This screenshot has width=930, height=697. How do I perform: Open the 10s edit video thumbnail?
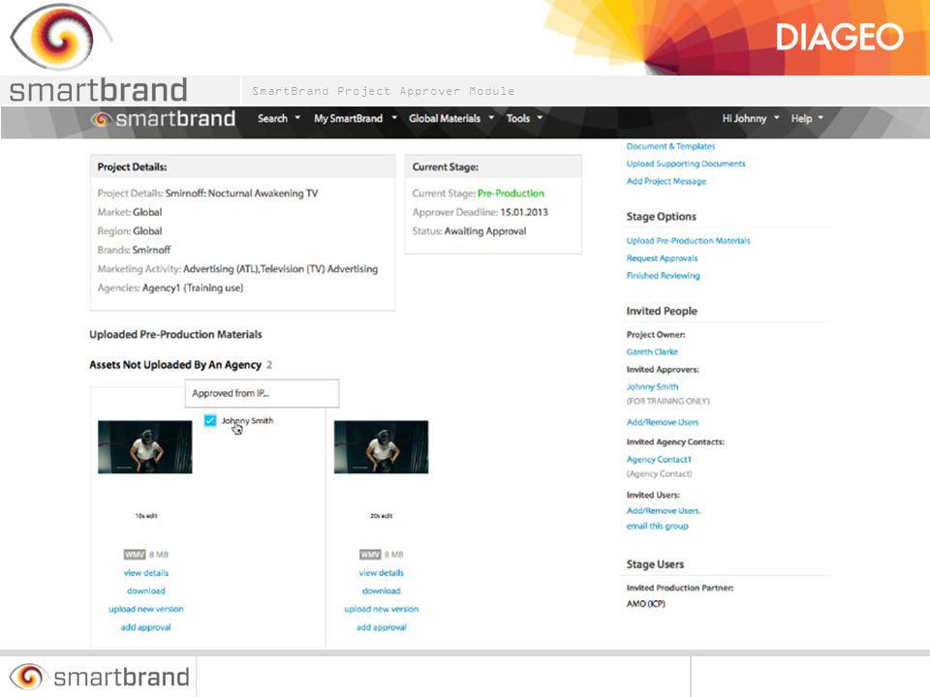click(145, 447)
